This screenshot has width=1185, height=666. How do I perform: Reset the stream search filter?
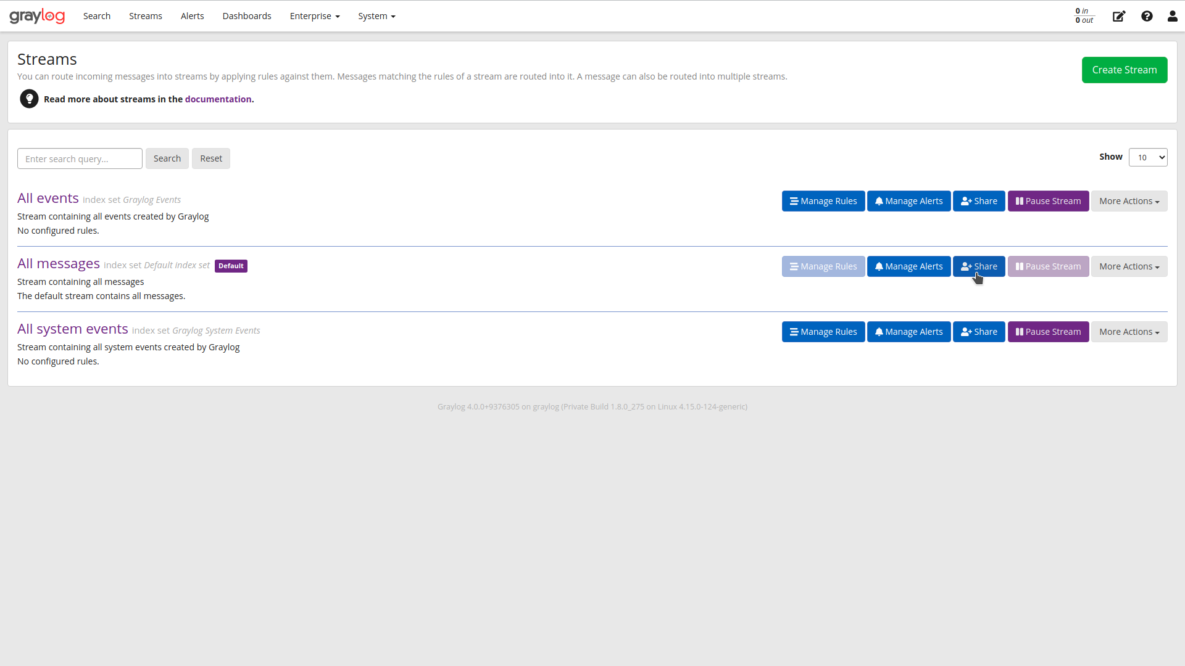tap(210, 158)
